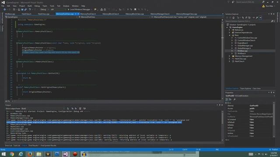This screenshot has width=280, height=157.
Task: Click the Find Message in Code icon in Output
Action: tap(68, 109)
